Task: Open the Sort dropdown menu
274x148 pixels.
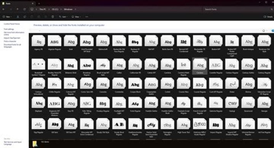Action: click(x=63, y=17)
